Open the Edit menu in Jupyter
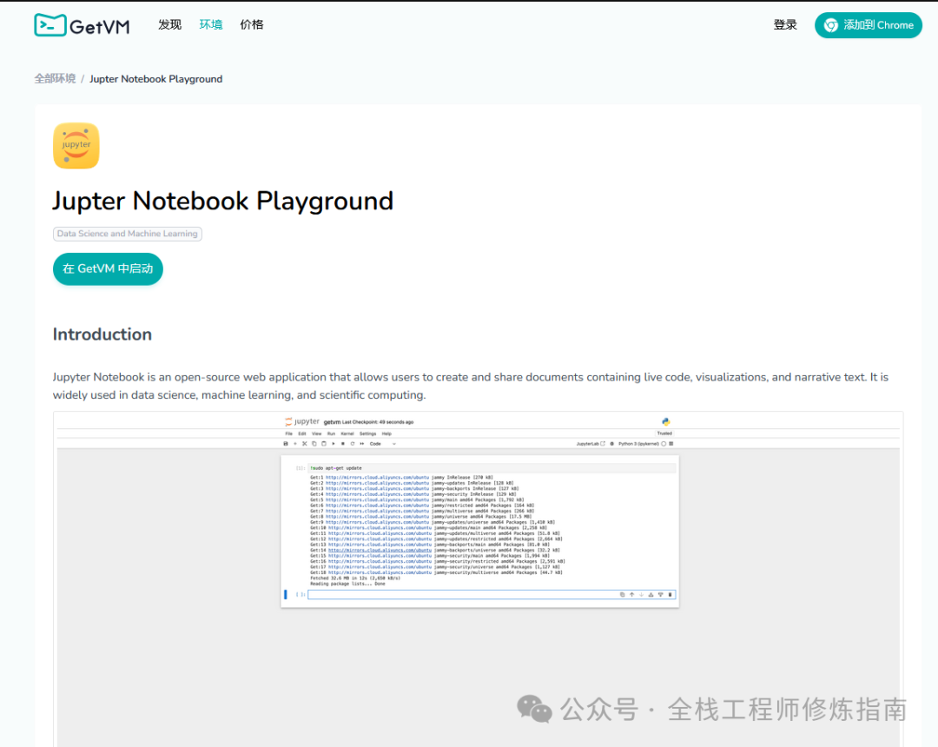This screenshot has height=747, width=938. point(302,433)
